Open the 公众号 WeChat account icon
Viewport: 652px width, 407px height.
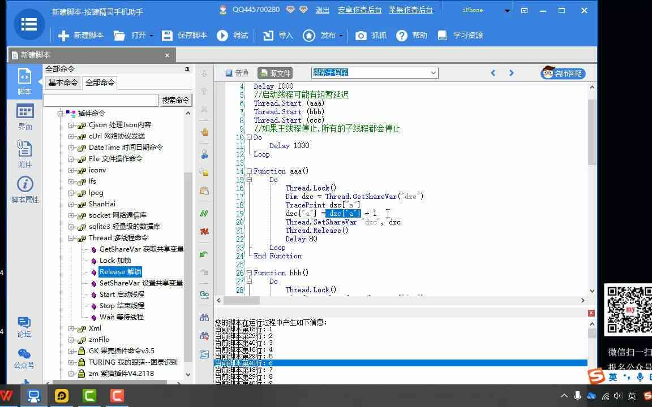pyautogui.click(x=24, y=359)
